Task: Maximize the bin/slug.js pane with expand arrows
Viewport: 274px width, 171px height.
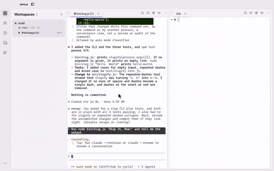Action: (x=166, y=13)
